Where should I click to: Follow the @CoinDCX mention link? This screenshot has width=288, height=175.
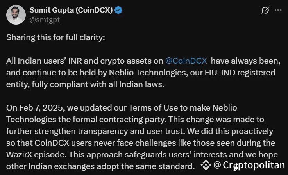click(186, 61)
